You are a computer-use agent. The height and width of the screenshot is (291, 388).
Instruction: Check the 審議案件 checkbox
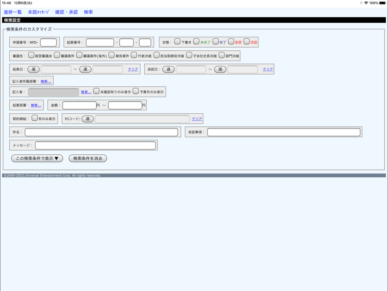click(x=57, y=55)
